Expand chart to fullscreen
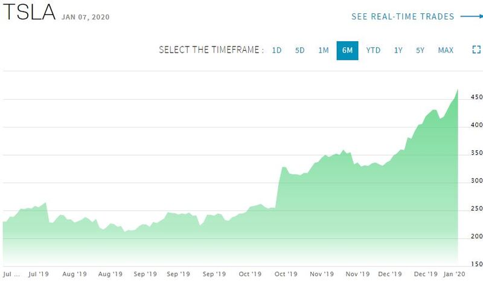The height and width of the screenshot is (284, 483). tap(476, 50)
